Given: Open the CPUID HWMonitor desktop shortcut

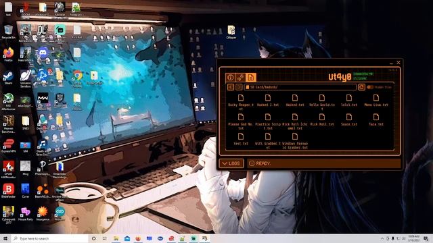Looking at the screenshot, I should pyautogui.click(x=8, y=169).
